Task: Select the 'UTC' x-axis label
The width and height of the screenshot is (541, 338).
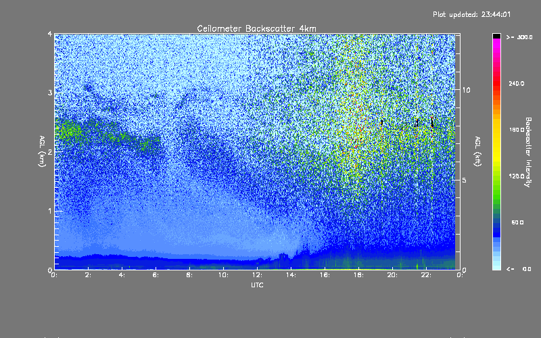Action: [257, 285]
